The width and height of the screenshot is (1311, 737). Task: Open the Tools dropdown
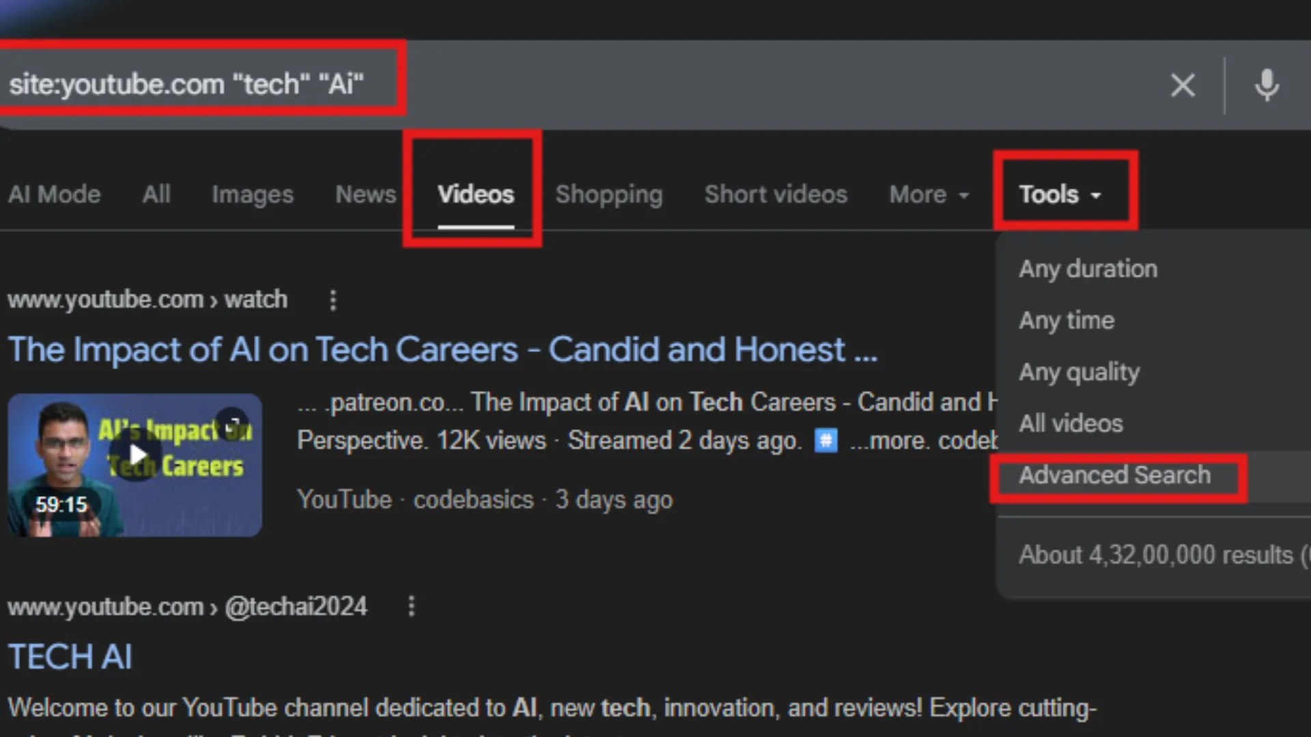[x=1058, y=194]
